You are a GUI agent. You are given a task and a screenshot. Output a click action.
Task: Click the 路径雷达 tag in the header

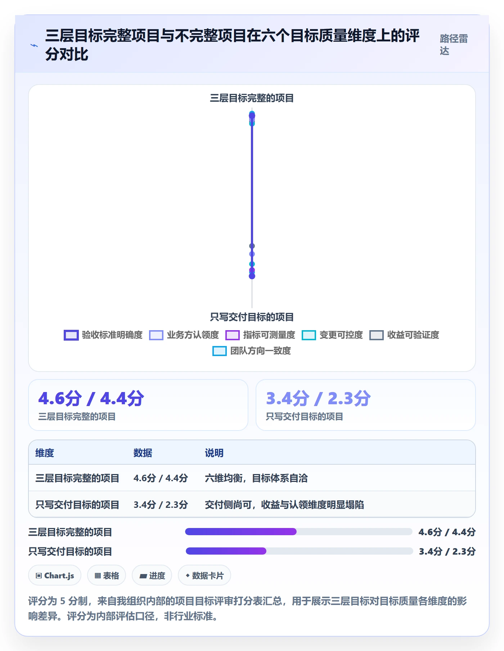(454, 45)
